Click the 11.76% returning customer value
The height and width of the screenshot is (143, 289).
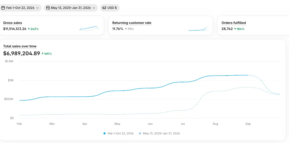pyautogui.click(x=118, y=29)
